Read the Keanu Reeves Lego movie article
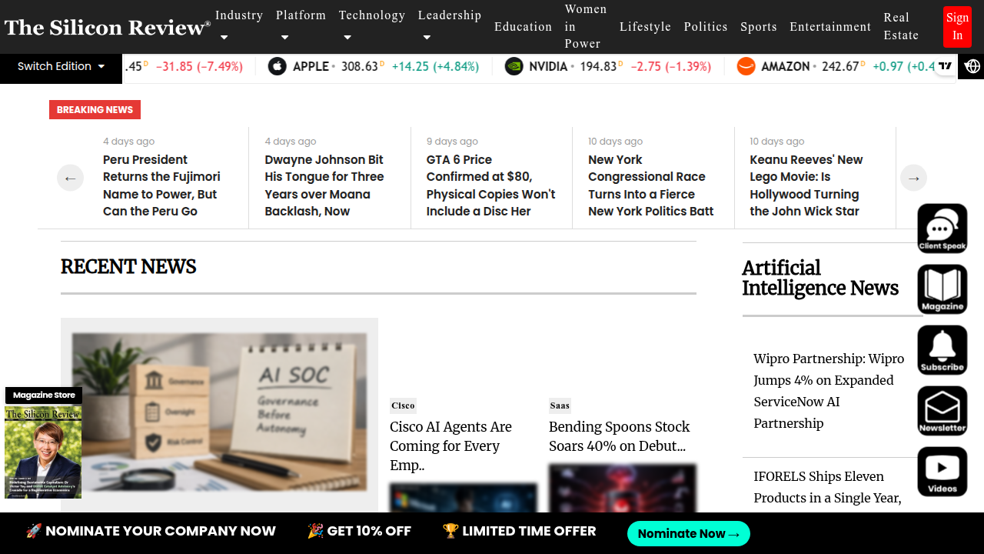The width and height of the screenshot is (984, 554). (x=806, y=185)
